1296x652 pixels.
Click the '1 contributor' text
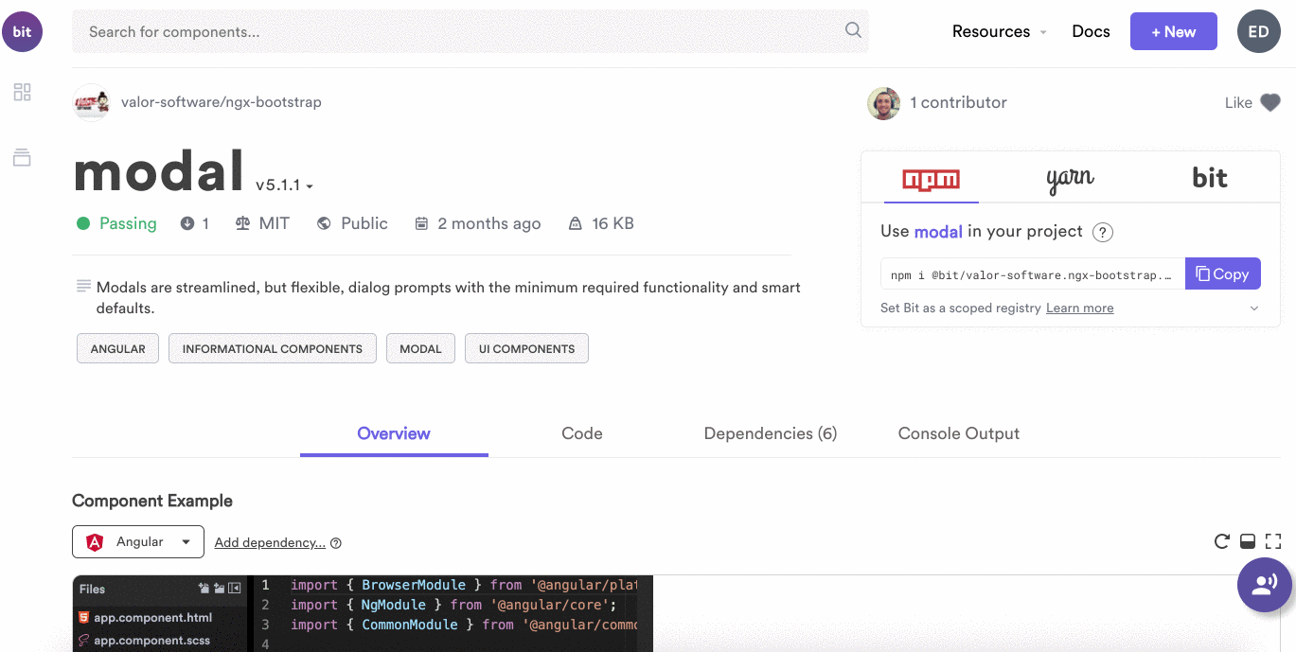(958, 102)
